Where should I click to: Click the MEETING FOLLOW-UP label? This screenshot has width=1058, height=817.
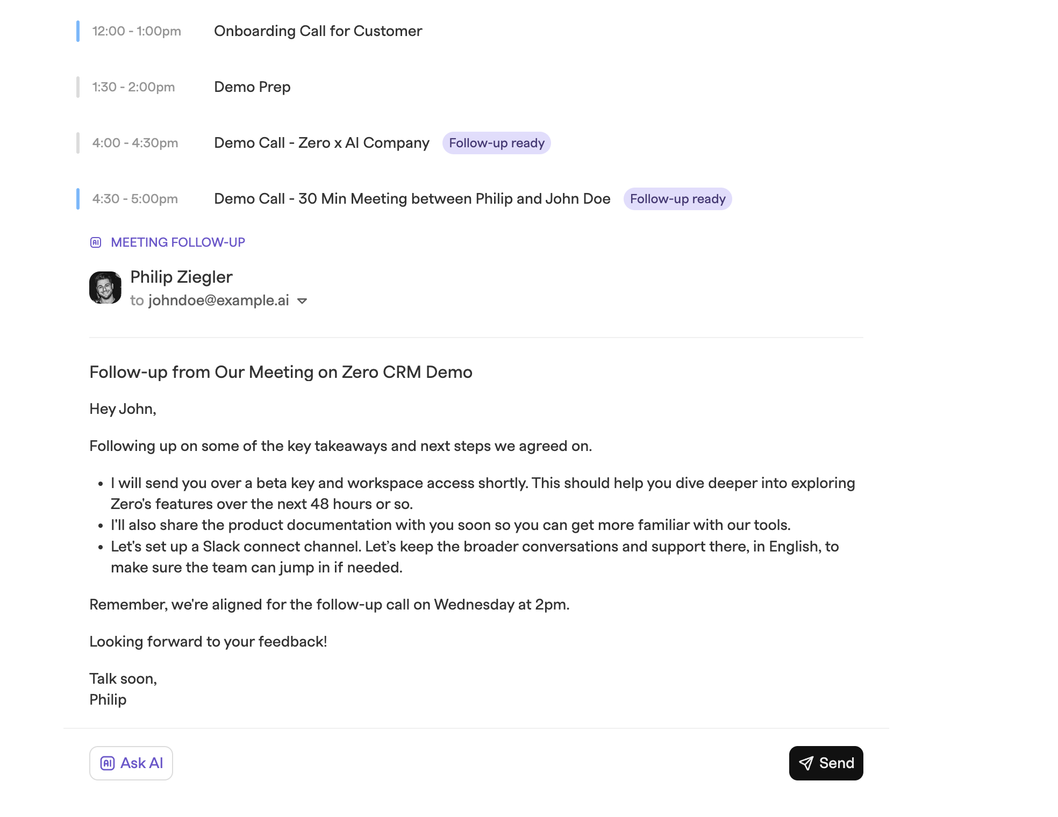pos(178,242)
